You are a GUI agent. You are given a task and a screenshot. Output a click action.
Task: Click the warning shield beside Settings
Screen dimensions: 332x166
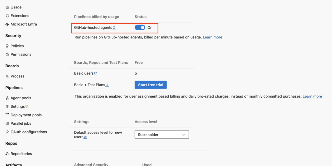(x=27, y=107)
